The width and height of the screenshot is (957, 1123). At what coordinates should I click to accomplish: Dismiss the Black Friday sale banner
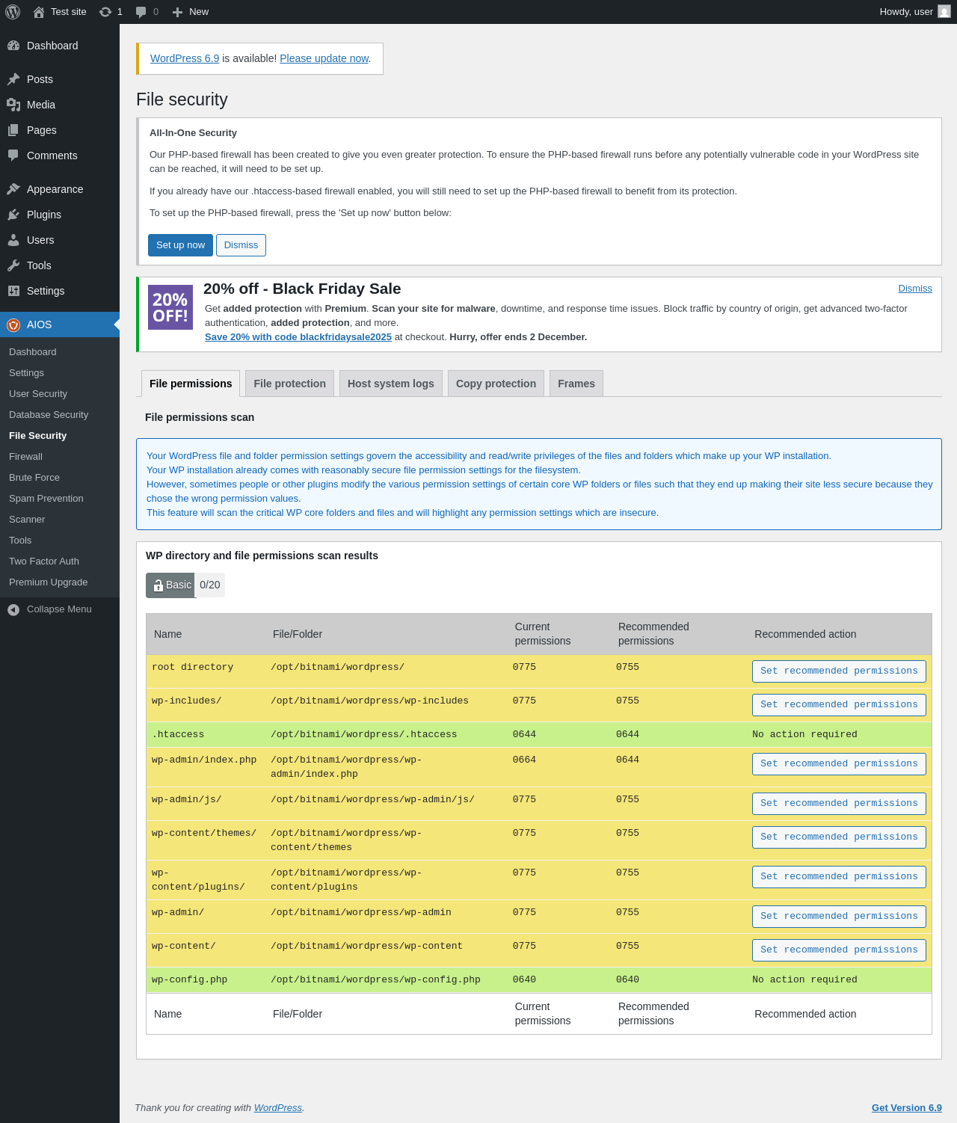click(915, 289)
